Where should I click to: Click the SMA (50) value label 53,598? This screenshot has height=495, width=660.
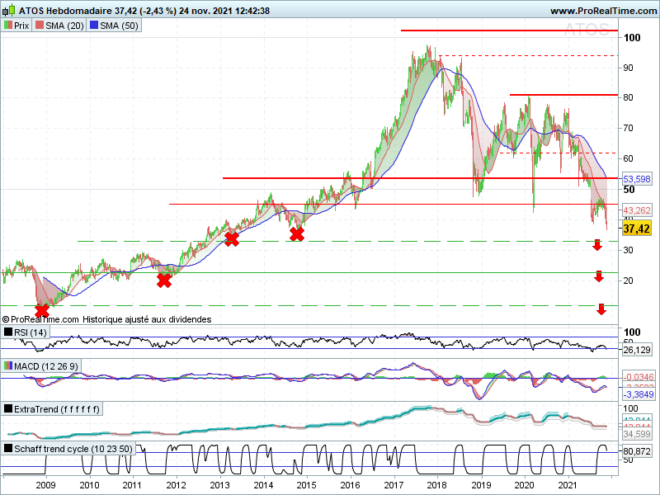[636, 179]
